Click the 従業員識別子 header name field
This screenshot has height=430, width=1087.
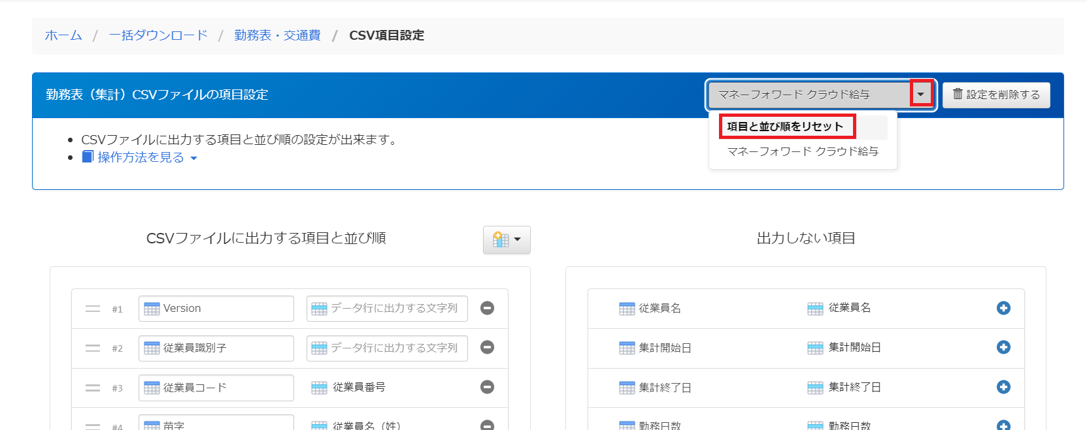click(216, 348)
